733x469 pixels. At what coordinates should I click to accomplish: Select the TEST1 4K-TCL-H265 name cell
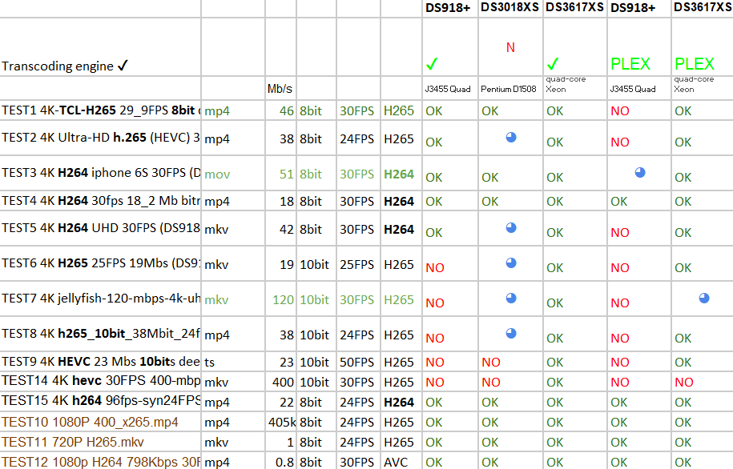coord(100,110)
